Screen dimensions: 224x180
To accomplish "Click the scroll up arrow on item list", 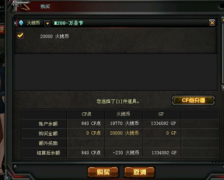I will point(223,19).
